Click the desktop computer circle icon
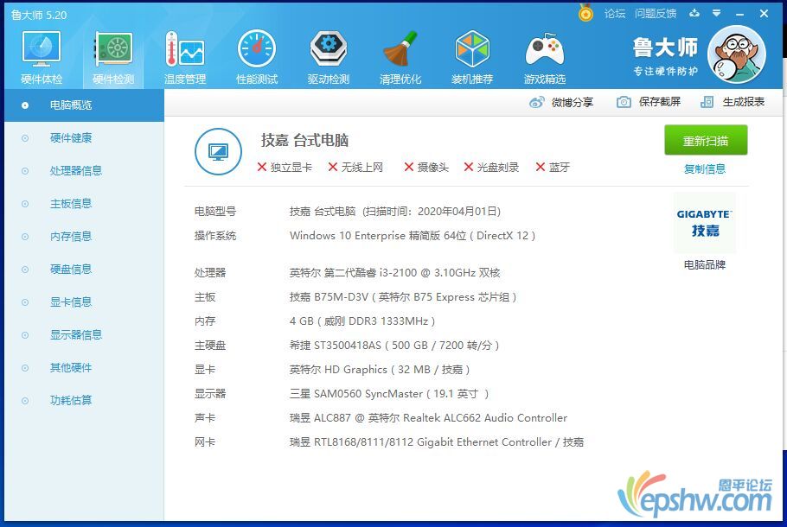The width and height of the screenshot is (787, 527). click(x=218, y=151)
